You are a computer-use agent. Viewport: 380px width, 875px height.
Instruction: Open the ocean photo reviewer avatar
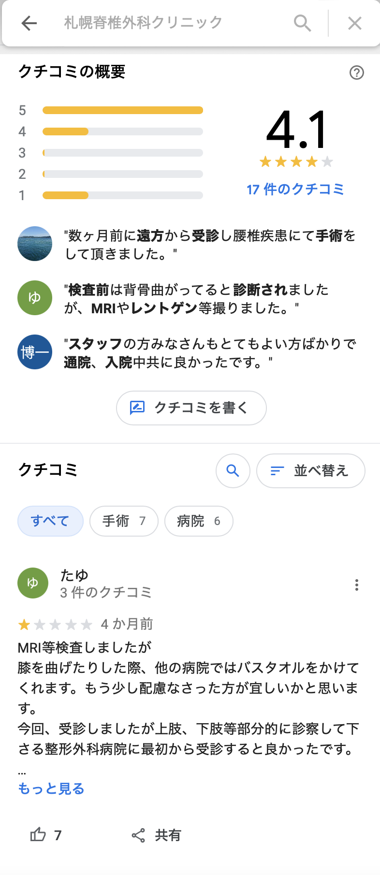tap(35, 244)
